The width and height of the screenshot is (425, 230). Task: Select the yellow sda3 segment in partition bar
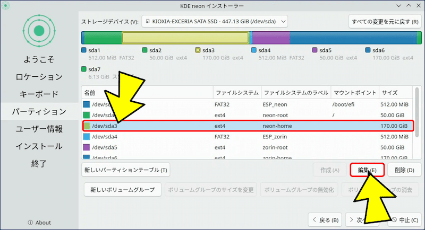(185, 38)
